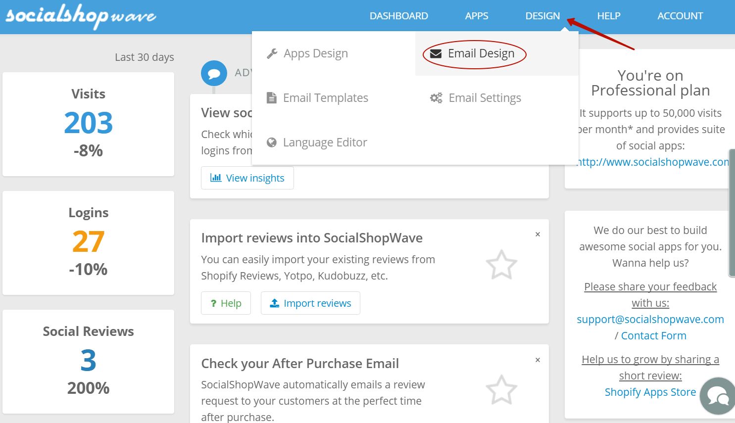Click Check your After Purchase Email heading
This screenshot has height=423, width=735.
pyautogui.click(x=300, y=364)
